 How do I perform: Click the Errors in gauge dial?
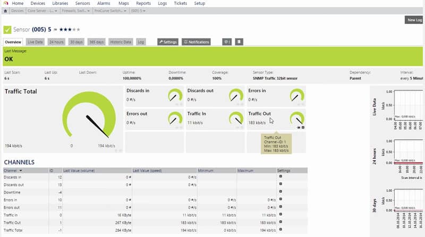(x=296, y=96)
